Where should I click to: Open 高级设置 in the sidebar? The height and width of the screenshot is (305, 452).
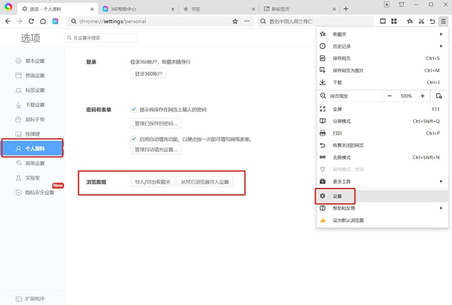34,163
